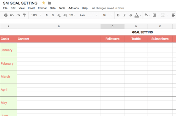Open the font size 10 dropdown

(108, 15)
